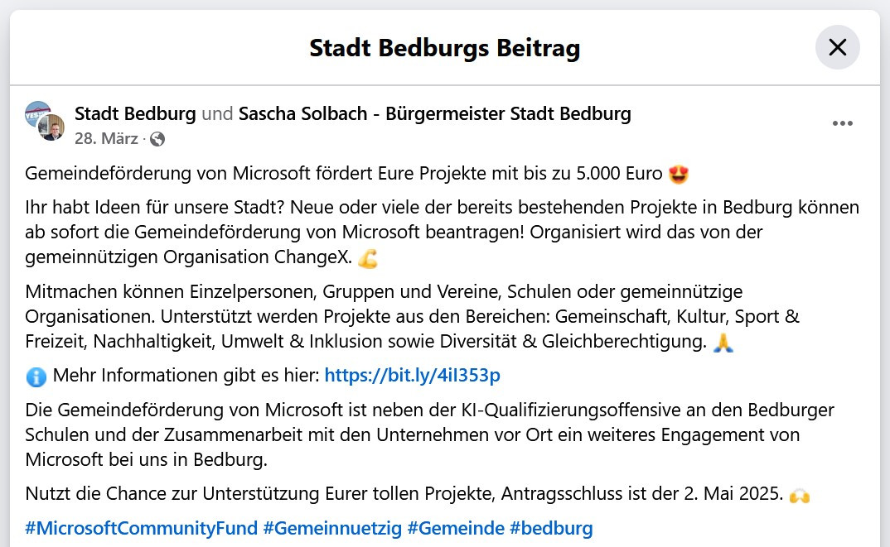The image size is (890, 547).
Task: Click the Stadt Bedburg profile avatar
Action: (x=36, y=114)
